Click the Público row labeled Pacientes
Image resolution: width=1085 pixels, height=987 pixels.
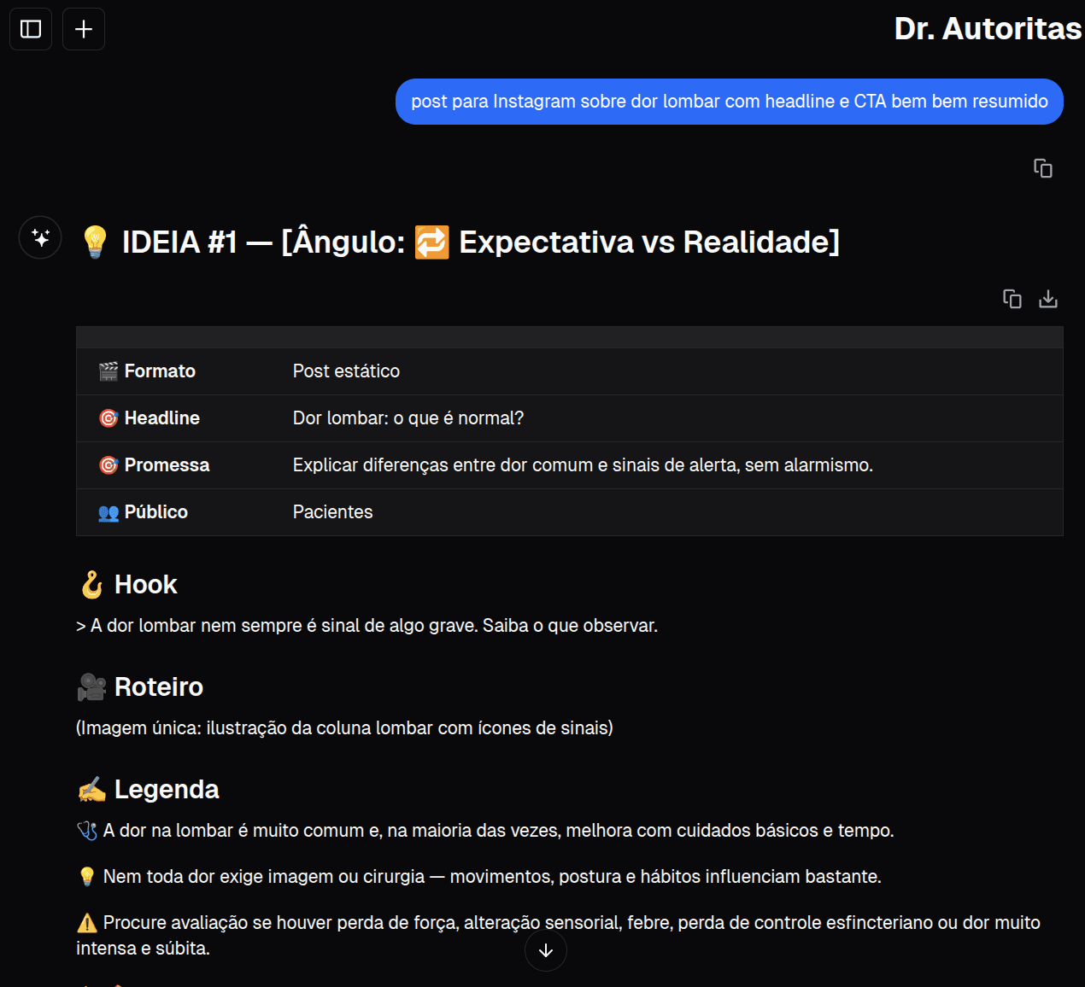pyautogui.click(x=332, y=511)
